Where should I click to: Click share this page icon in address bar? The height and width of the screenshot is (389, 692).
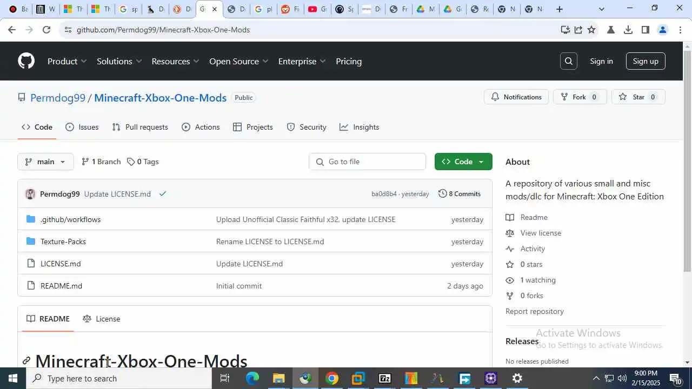pos(578,30)
